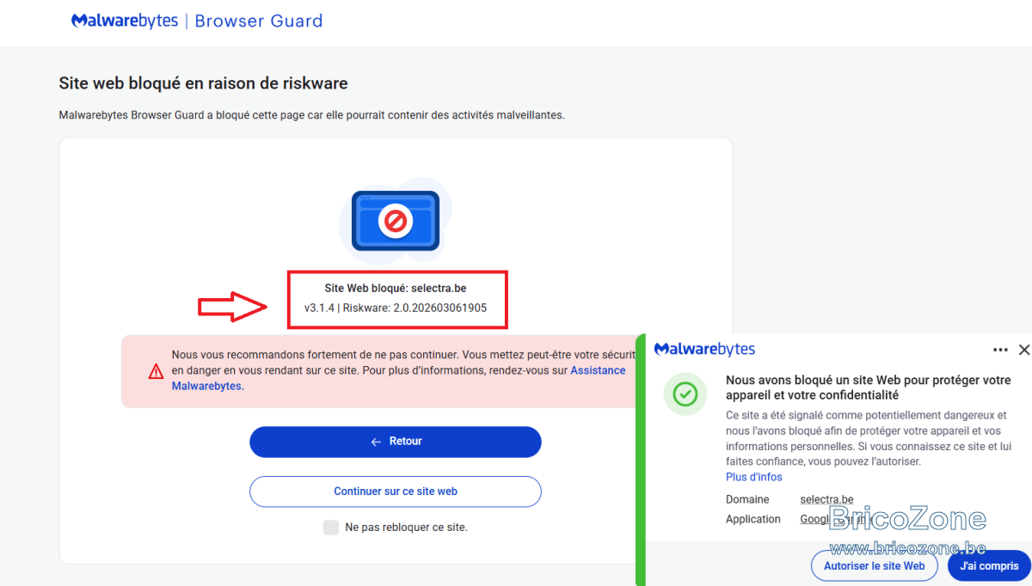Click 'Continuer sur ce site web' button
The width and height of the screenshot is (1032, 586).
[396, 491]
